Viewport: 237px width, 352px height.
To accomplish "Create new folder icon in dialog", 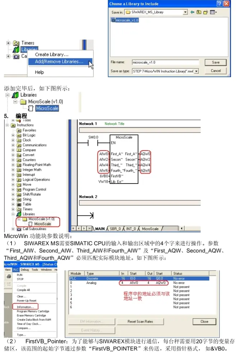I will point(205,12).
